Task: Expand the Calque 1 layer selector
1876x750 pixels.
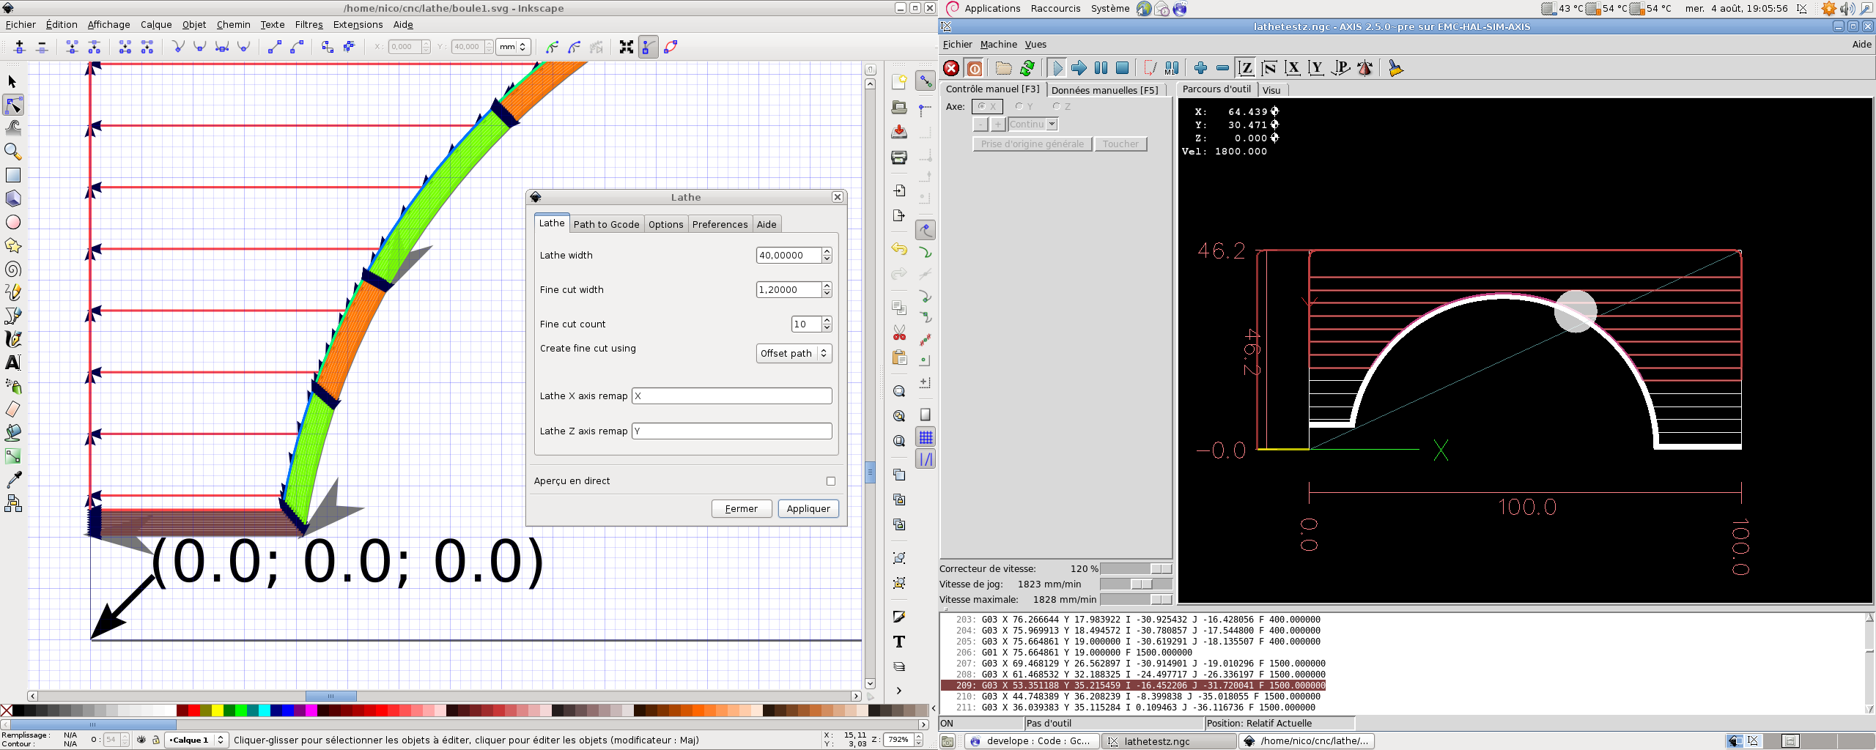Action: (196, 740)
